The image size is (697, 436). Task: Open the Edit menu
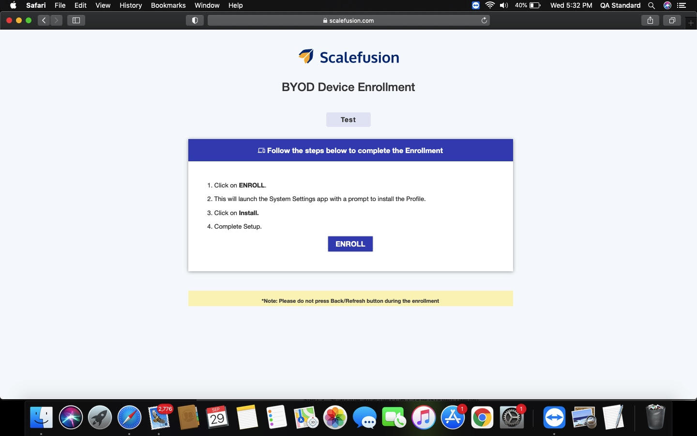point(80,5)
